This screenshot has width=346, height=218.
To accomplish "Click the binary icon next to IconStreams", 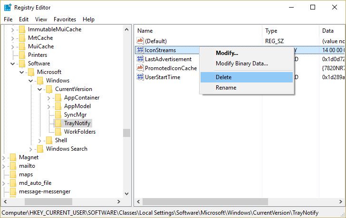I will (140, 50).
